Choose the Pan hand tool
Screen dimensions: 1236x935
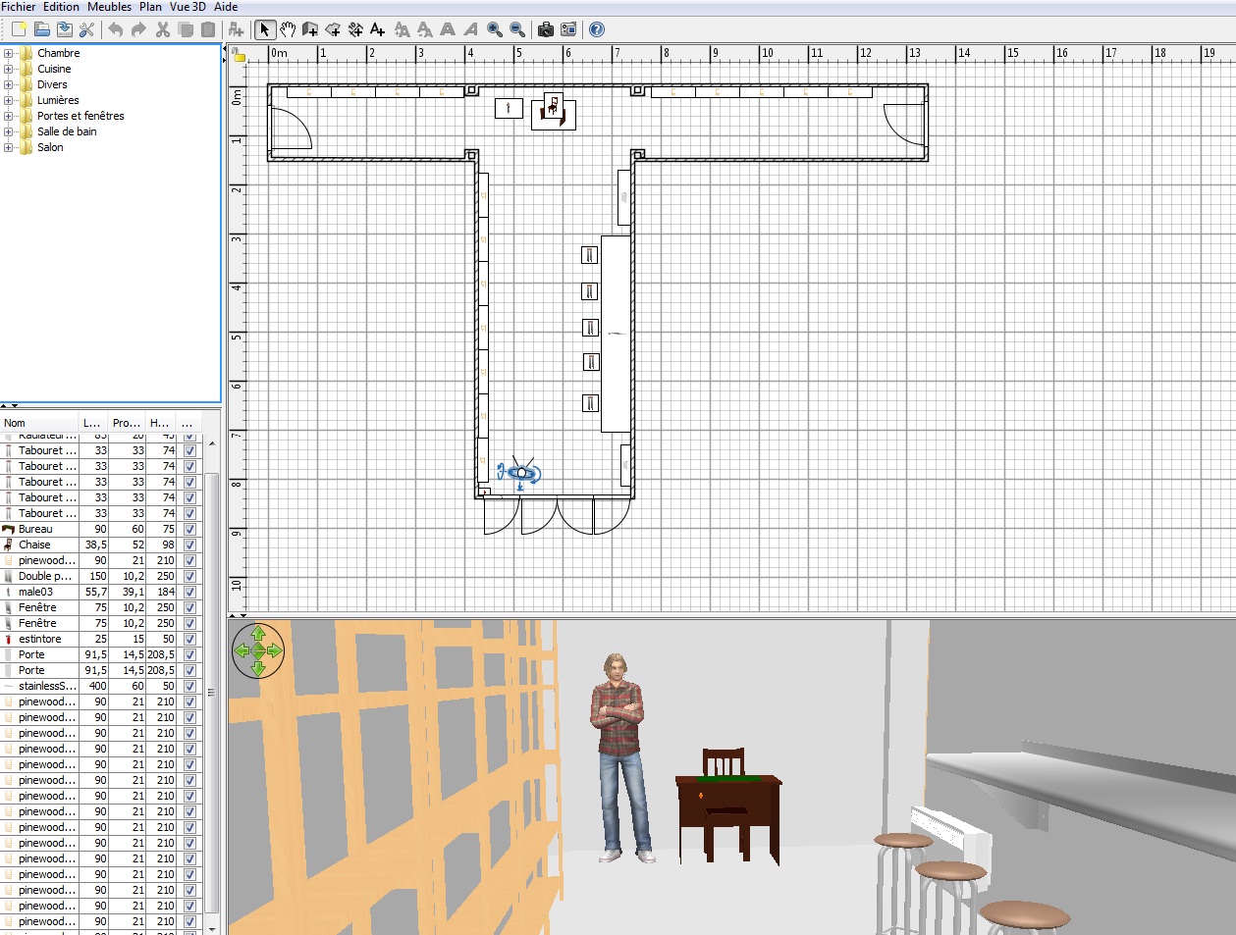(x=288, y=29)
